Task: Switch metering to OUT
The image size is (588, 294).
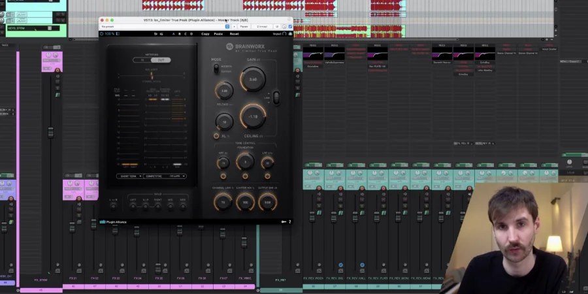Action: pyautogui.click(x=161, y=60)
